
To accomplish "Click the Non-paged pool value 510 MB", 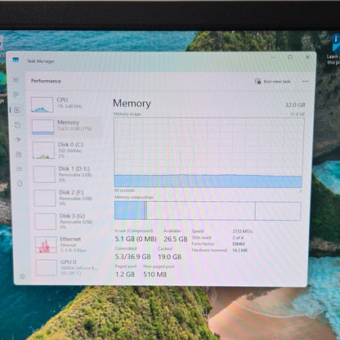I will click(155, 275).
